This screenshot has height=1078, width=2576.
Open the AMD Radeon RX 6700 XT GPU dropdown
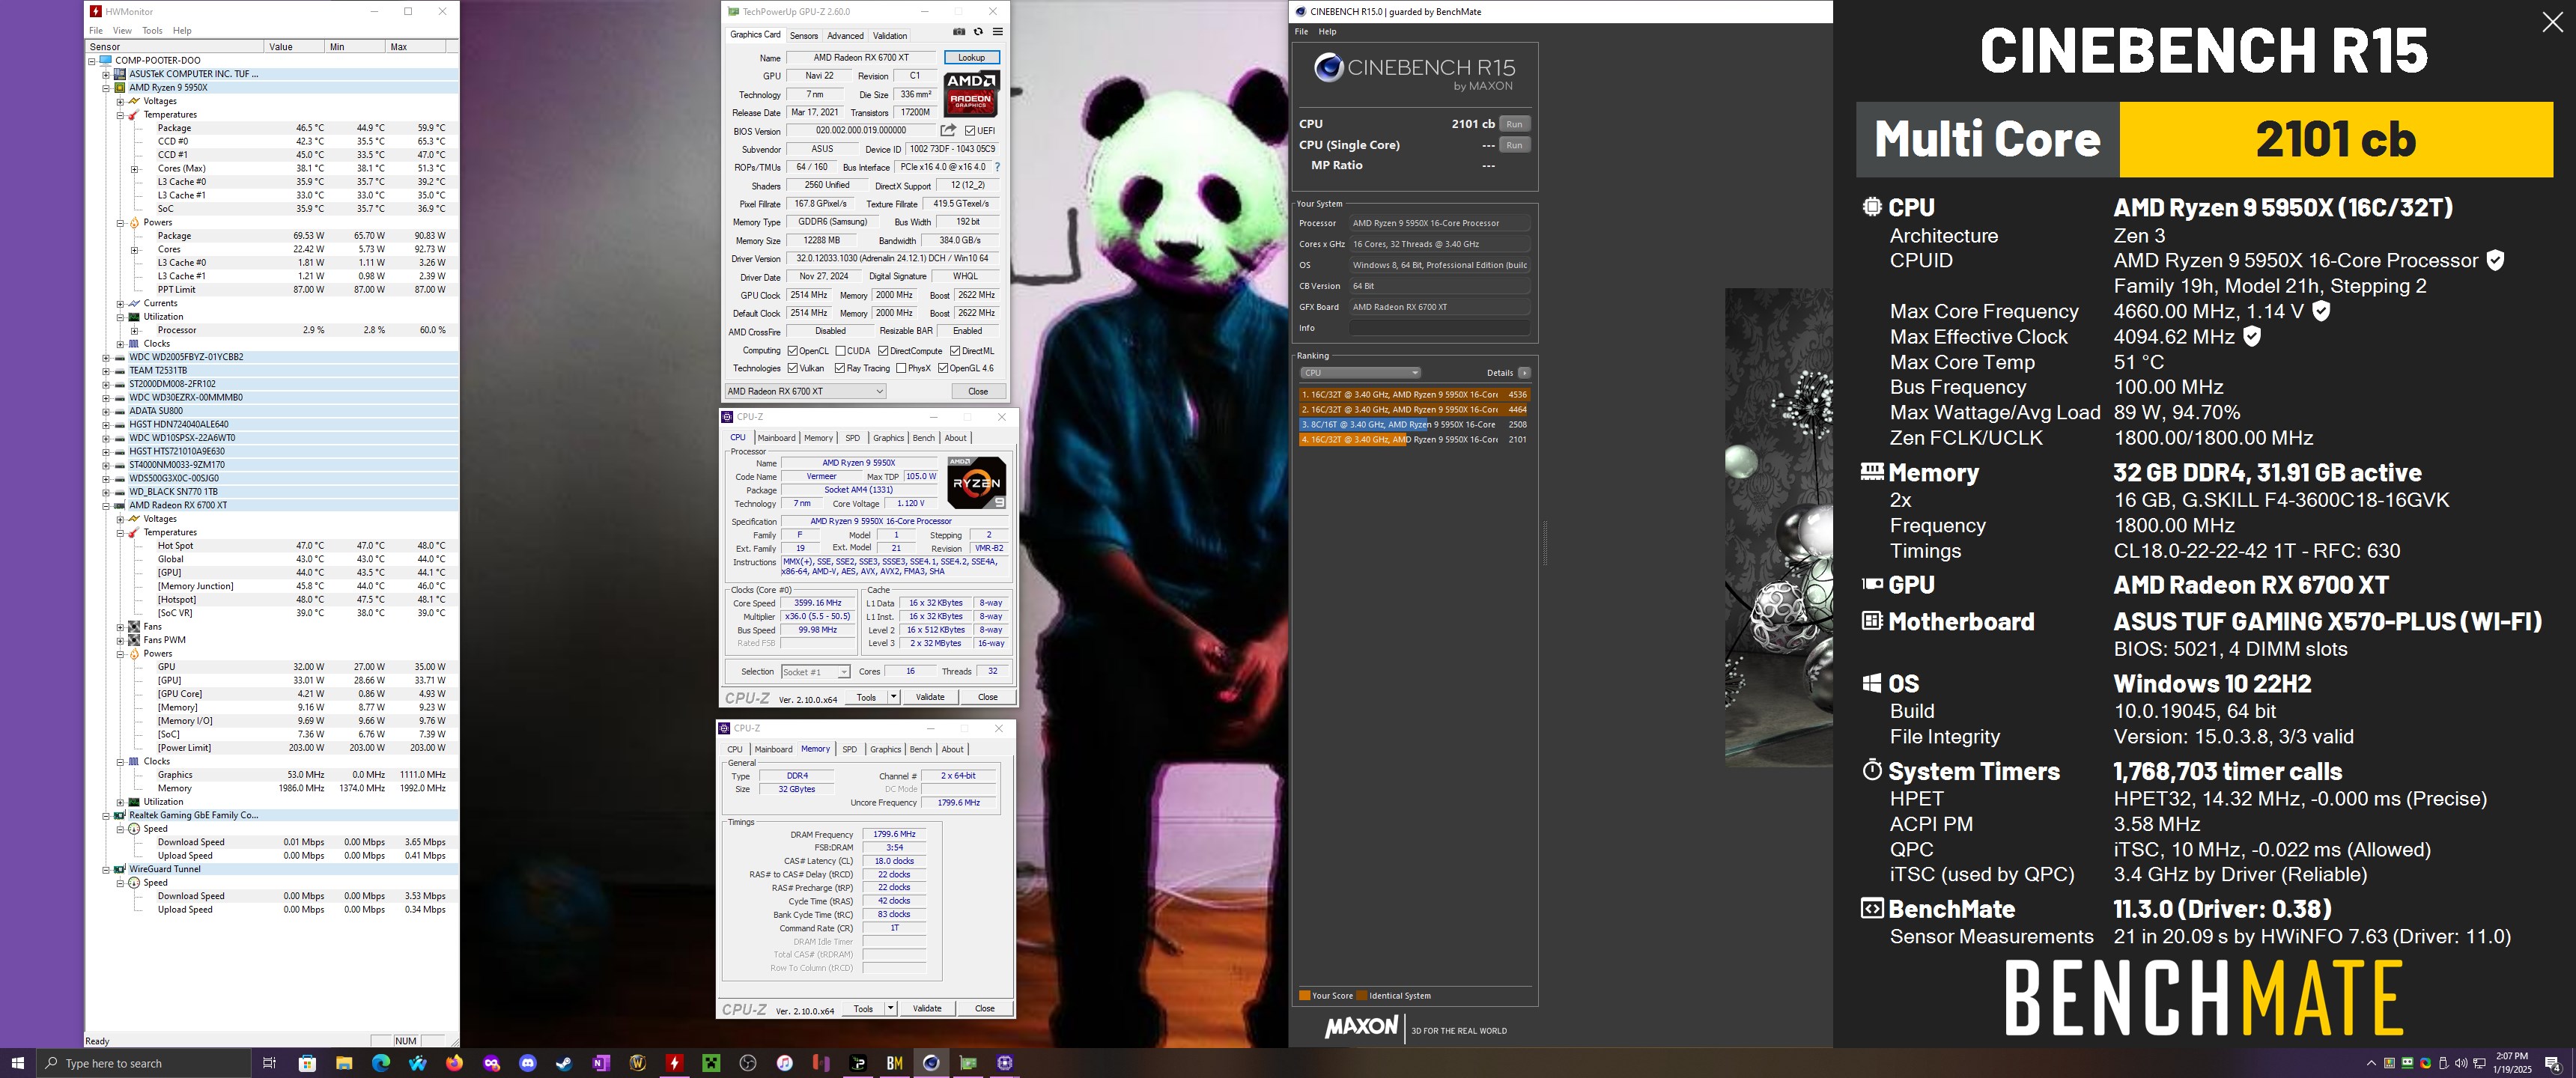(805, 391)
